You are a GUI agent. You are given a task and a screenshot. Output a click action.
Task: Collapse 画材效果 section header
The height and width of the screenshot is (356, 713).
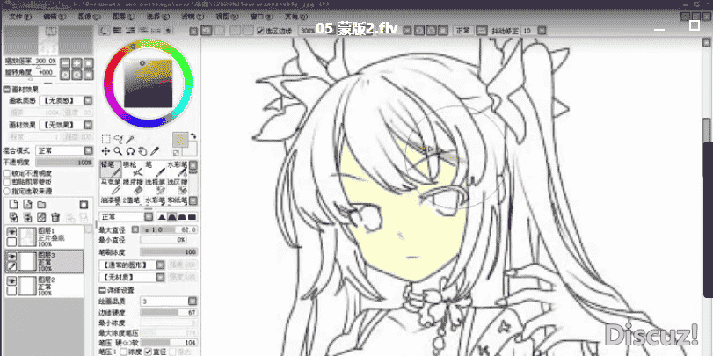pyautogui.click(x=6, y=90)
